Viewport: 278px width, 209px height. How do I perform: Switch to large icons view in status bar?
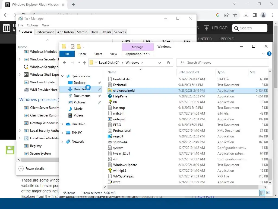point(268,193)
